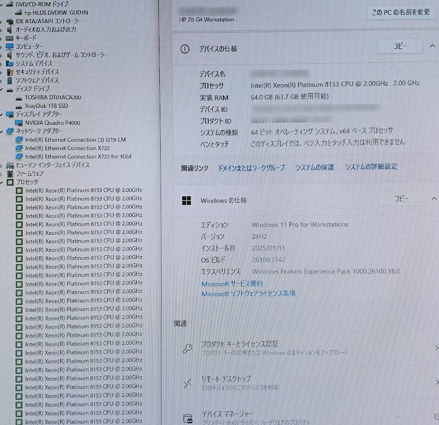Open the リモート デスクトップ settings row
This screenshot has width=439, height=425.
click(x=306, y=383)
